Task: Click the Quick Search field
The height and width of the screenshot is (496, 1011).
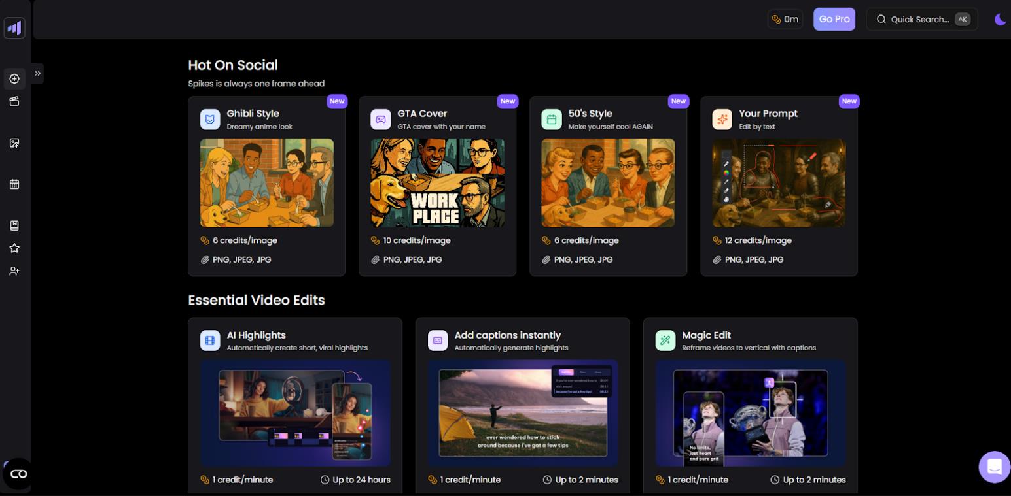Action: pyautogui.click(x=922, y=19)
